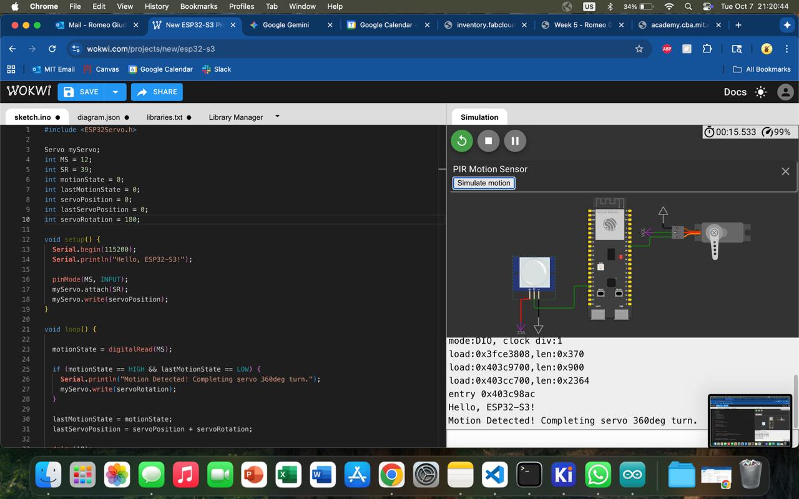This screenshot has height=499, width=799.
Task: Stop the running simulation
Action: click(x=488, y=141)
